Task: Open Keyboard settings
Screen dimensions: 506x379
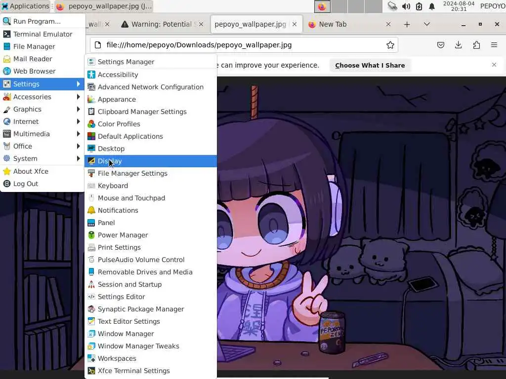Action: point(150,186)
